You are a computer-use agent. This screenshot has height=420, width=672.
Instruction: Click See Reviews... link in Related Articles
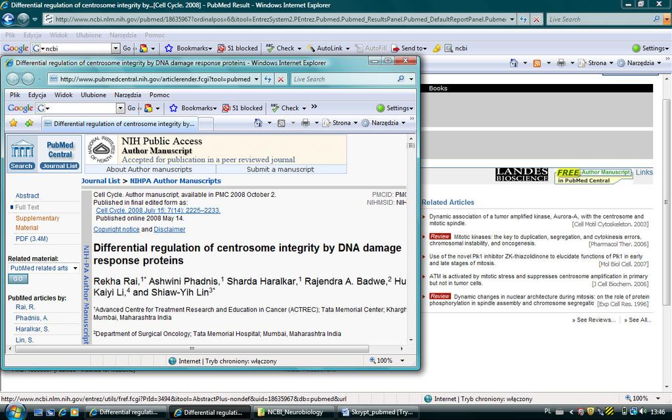pos(593,320)
